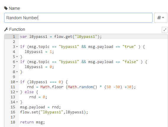Click the wrench icon beside Function
This screenshot has height=127, width=168.
[x=6, y=29]
